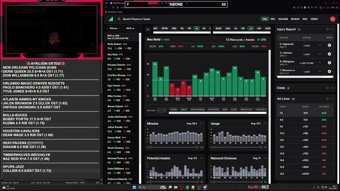
Task: Open Windows Start menu
Action: tap(134, 187)
